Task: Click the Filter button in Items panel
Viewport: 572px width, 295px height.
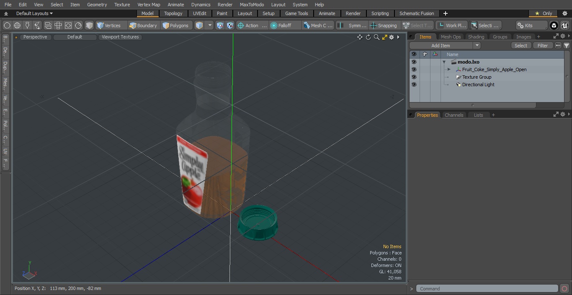Action: (543, 46)
